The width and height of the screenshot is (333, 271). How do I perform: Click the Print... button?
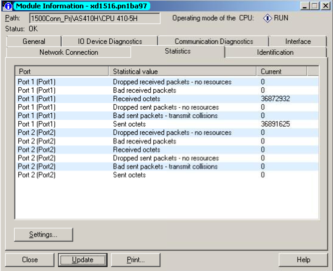click(136, 260)
